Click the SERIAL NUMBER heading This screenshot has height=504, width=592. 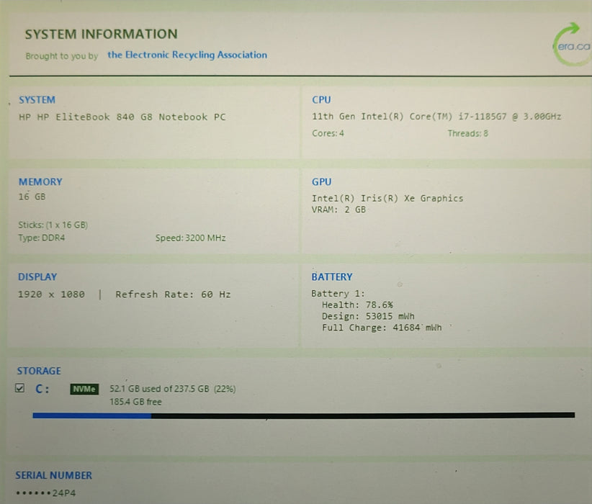point(53,476)
